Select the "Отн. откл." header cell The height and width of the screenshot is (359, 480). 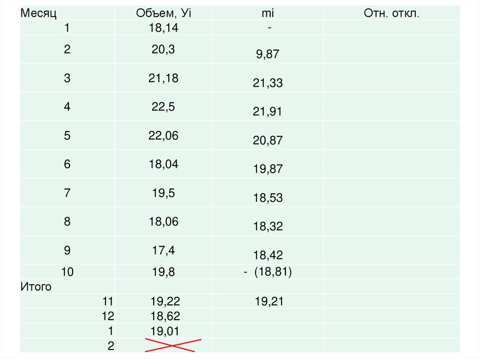pos(391,13)
